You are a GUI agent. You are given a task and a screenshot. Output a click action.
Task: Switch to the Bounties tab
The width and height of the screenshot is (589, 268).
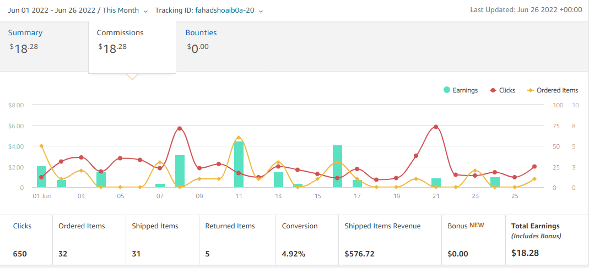[x=201, y=32]
